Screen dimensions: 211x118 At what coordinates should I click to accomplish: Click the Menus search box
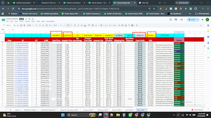click(7, 25)
